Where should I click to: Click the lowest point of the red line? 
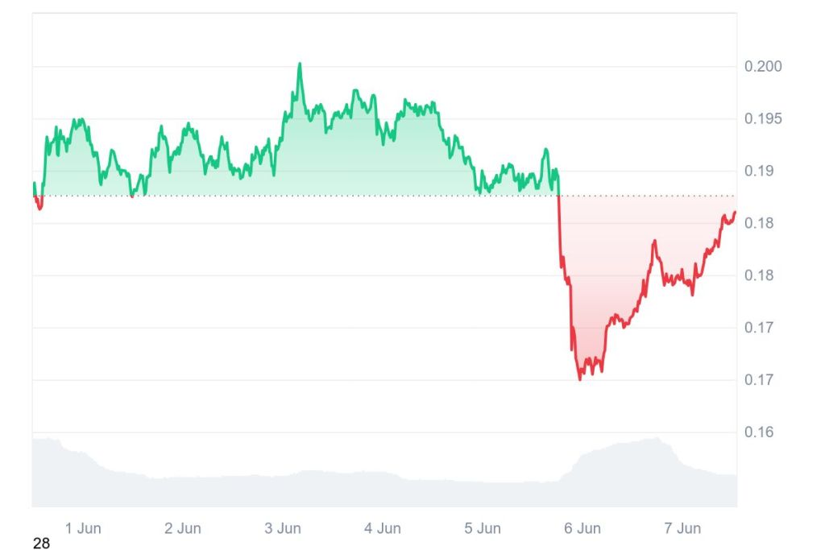580,379
